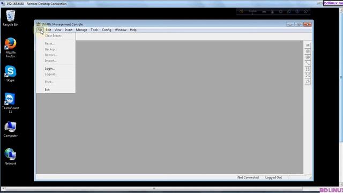This screenshot has width=343, height=193.
Task: Click the Reset... menu entry
Action: click(x=56, y=43)
